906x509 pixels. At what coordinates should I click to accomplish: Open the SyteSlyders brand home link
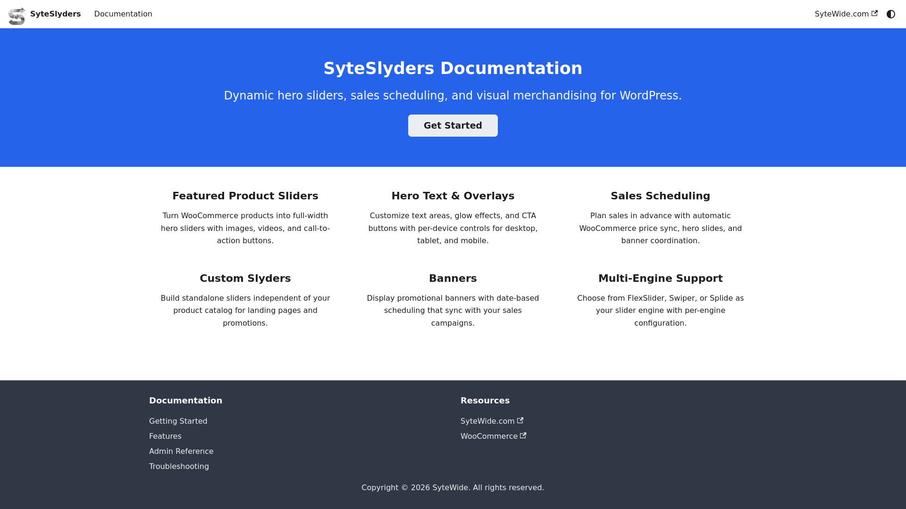coord(45,14)
